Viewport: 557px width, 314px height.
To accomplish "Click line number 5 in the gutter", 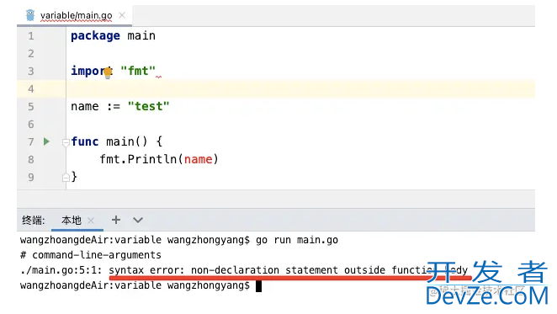I will [31, 107].
